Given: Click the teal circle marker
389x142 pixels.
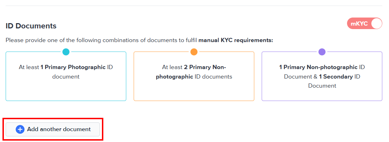Looking at the screenshot, I should click(x=66, y=52).
